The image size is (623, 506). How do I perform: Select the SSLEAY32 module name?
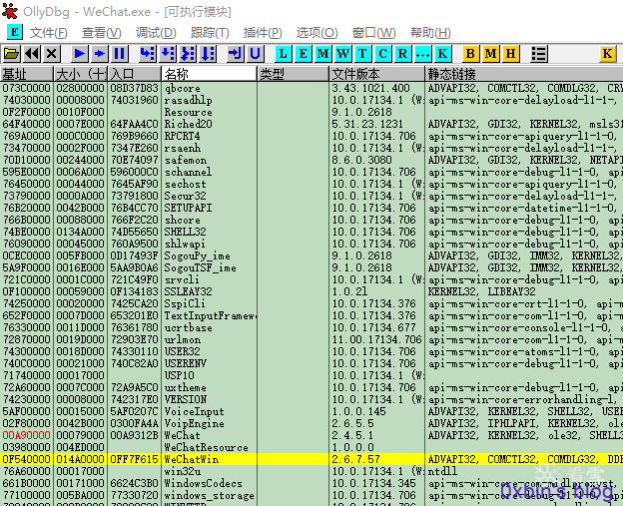point(188,291)
